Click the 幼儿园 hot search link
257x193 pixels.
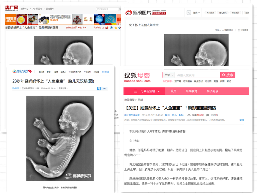[208, 81]
